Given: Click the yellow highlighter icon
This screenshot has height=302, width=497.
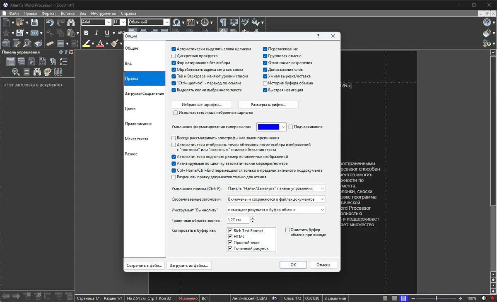Looking at the screenshot, I should pos(86,43).
